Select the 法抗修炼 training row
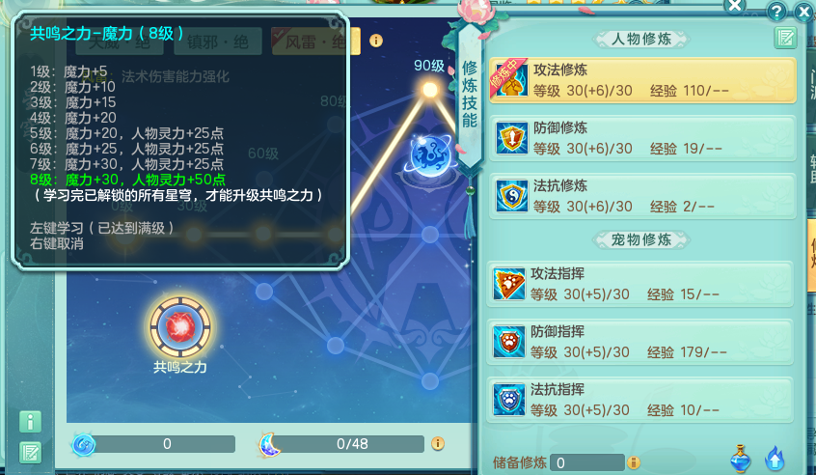 [x=642, y=196]
